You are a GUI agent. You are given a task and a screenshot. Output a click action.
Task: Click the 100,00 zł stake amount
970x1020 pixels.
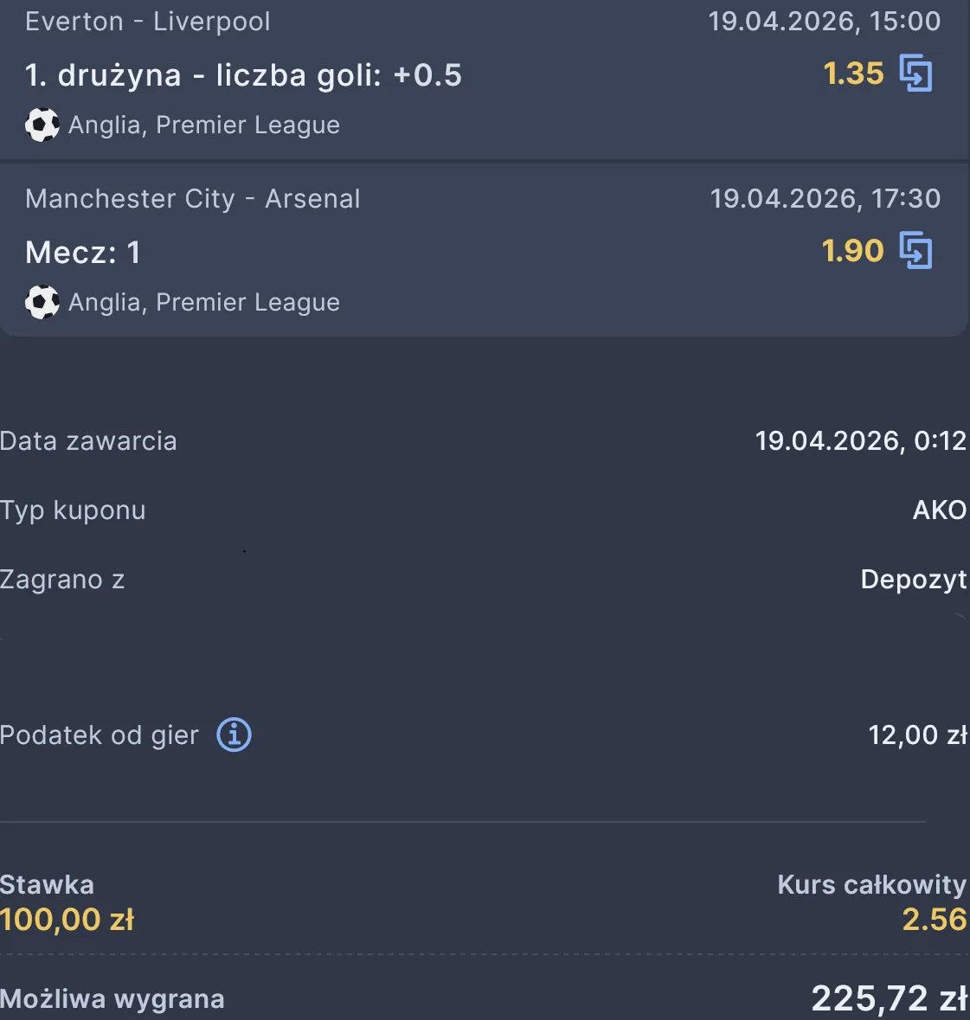pos(67,919)
